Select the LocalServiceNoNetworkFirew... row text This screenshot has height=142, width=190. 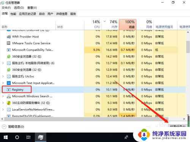[33, 109]
